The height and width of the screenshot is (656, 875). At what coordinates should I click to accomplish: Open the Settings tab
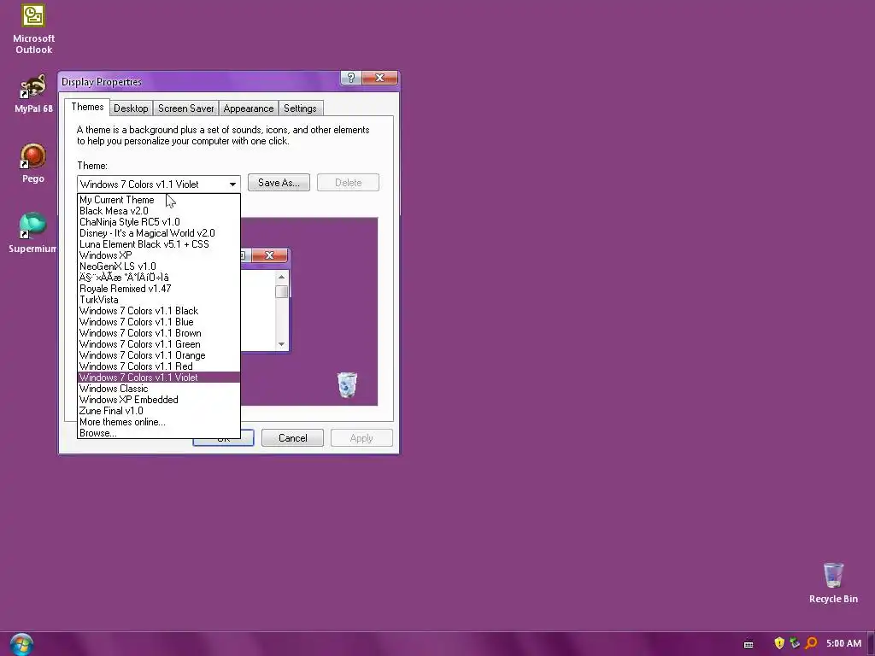[x=300, y=108]
